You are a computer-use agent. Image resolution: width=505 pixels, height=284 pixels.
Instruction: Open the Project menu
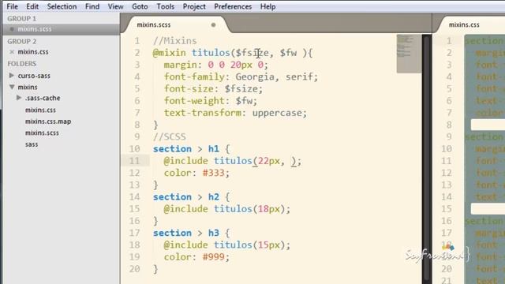pyautogui.click(x=194, y=6)
